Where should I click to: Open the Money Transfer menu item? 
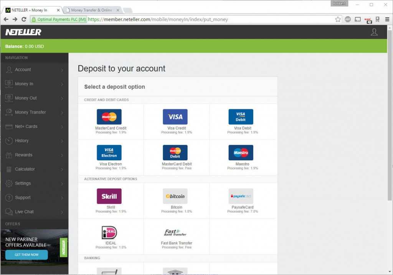point(34,112)
